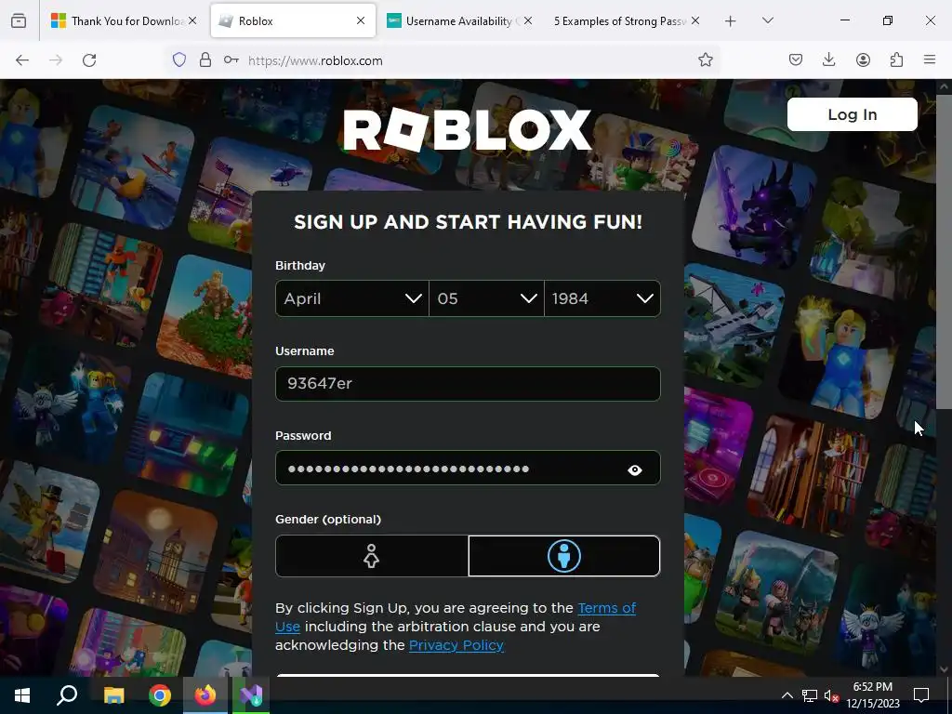This screenshot has height=714, width=952.
Task: Open File Explorer from taskbar
Action: pyautogui.click(x=113, y=694)
